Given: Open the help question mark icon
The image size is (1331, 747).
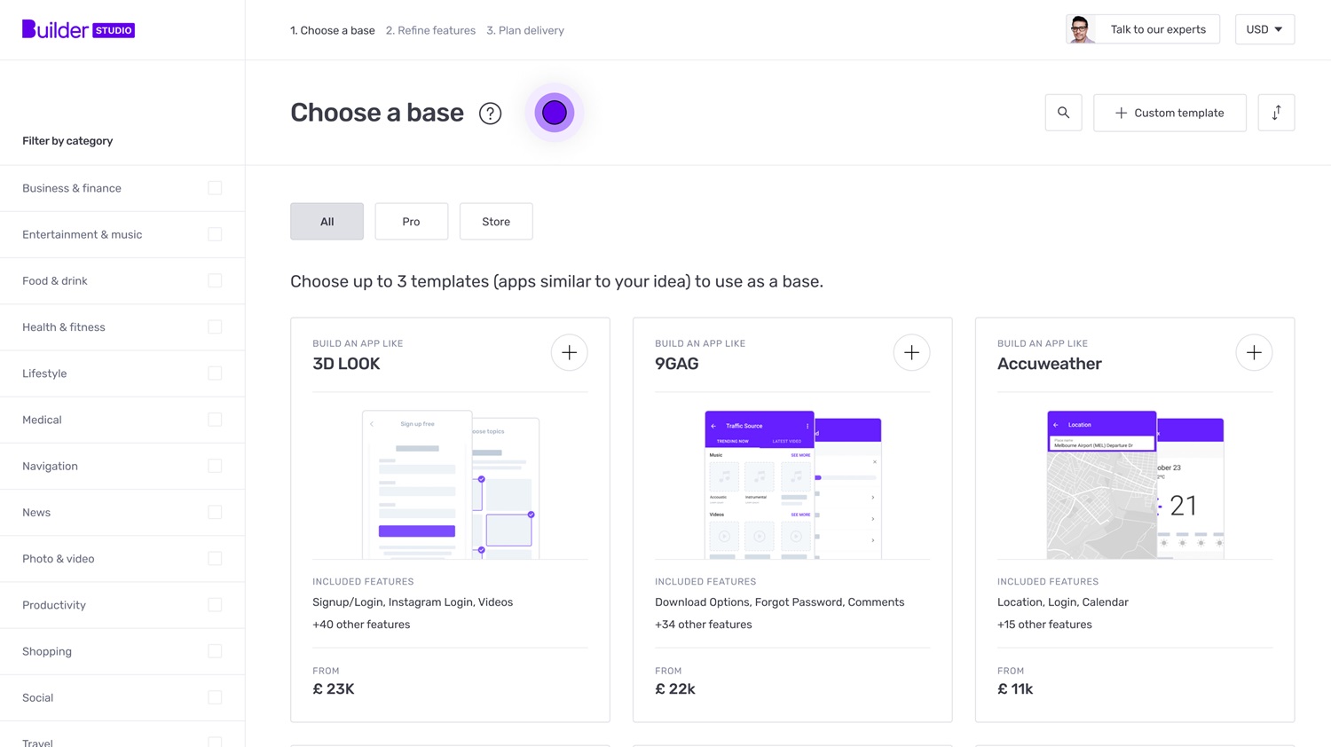Looking at the screenshot, I should tap(490, 114).
